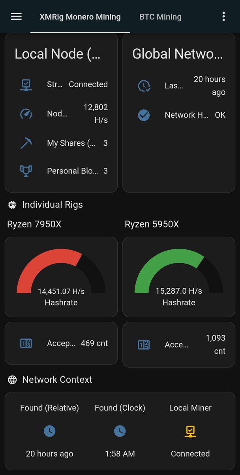Open the My Shares row
The width and height of the screenshot is (240, 475).
[61, 143]
